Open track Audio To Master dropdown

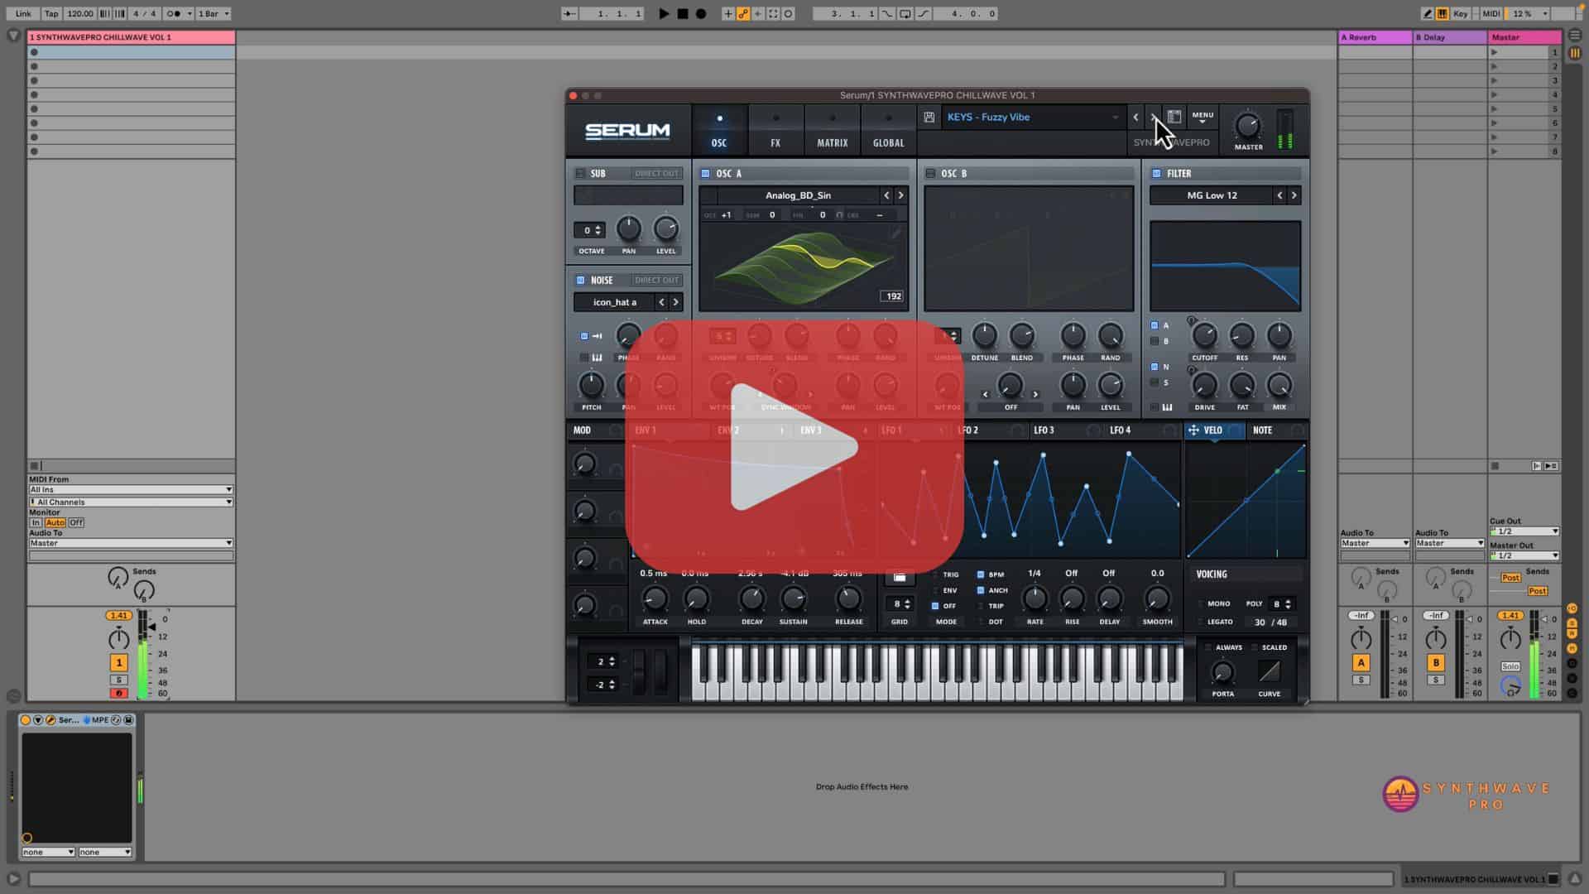[131, 543]
